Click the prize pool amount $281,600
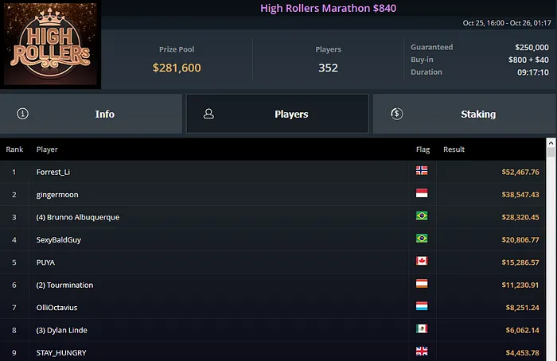The height and width of the screenshot is (361, 557). click(x=177, y=68)
